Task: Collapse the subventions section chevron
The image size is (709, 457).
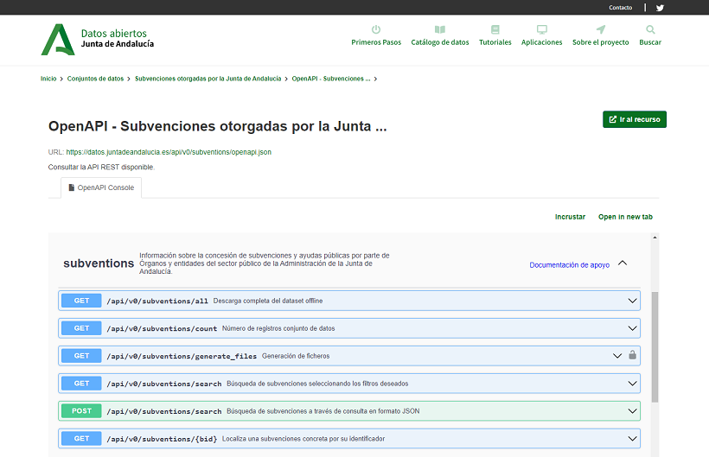Action: 623,263
